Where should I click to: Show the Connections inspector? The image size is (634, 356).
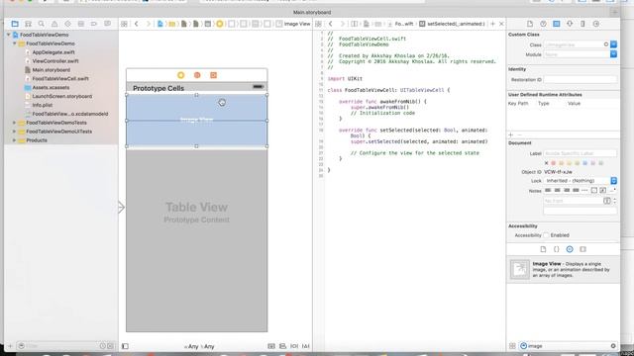point(596,24)
